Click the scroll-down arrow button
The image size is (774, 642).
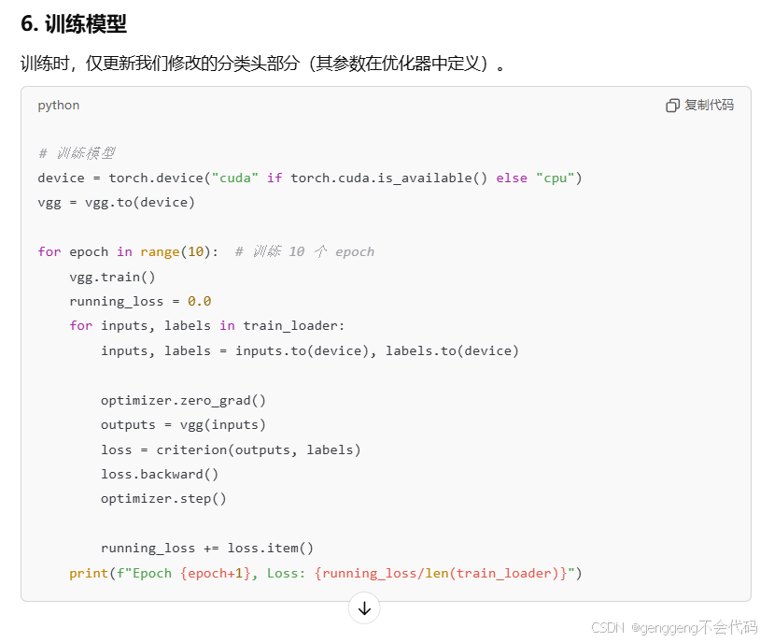click(364, 608)
